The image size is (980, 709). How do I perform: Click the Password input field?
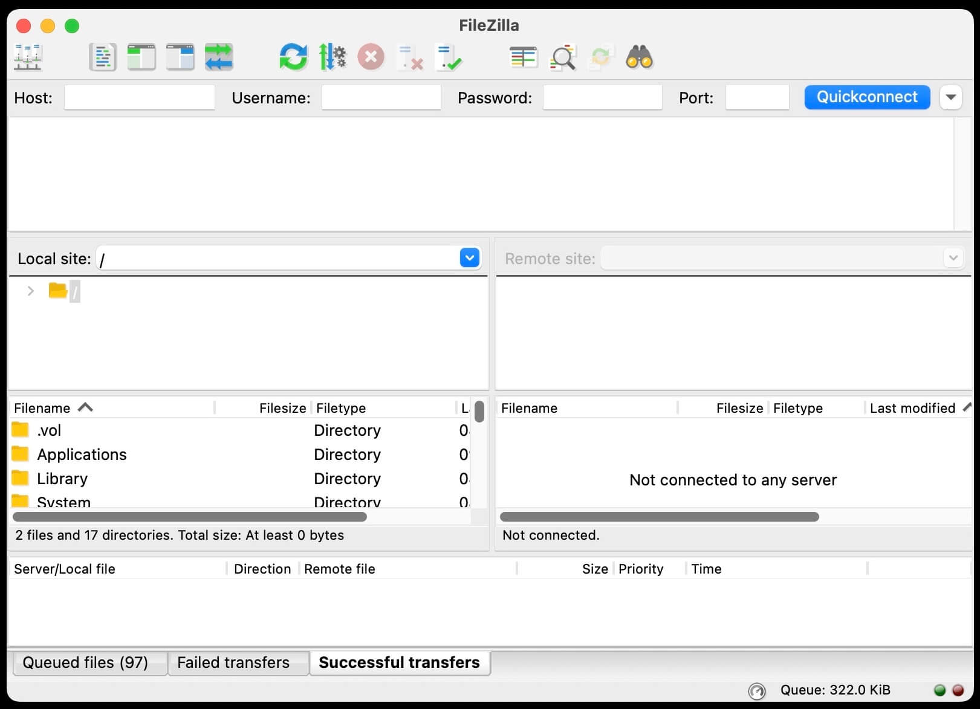pos(603,97)
